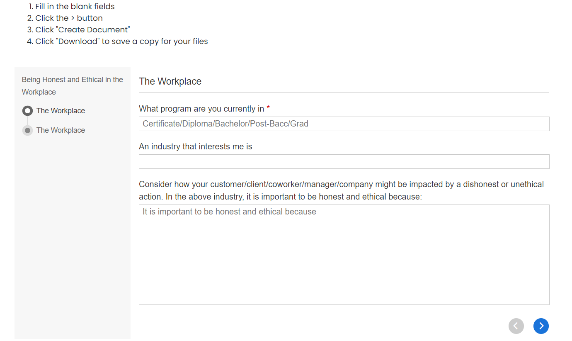
Task: Click the connector line between step indicators
Action: point(27,120)
